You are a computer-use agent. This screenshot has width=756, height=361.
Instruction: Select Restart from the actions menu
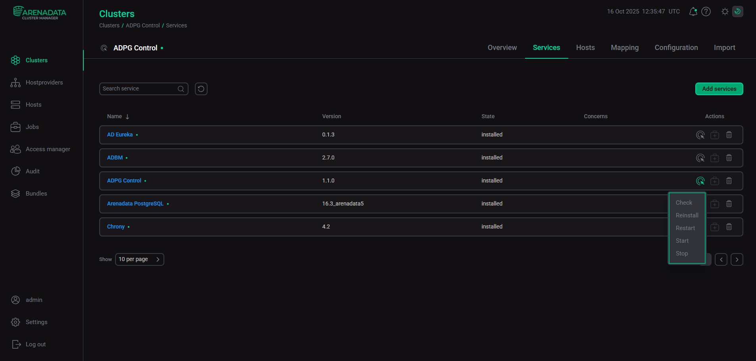pos(685,228)
